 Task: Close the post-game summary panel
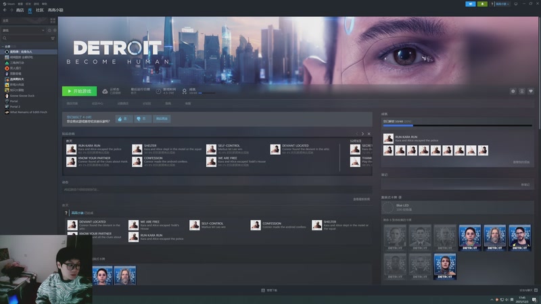coord(369,134)
